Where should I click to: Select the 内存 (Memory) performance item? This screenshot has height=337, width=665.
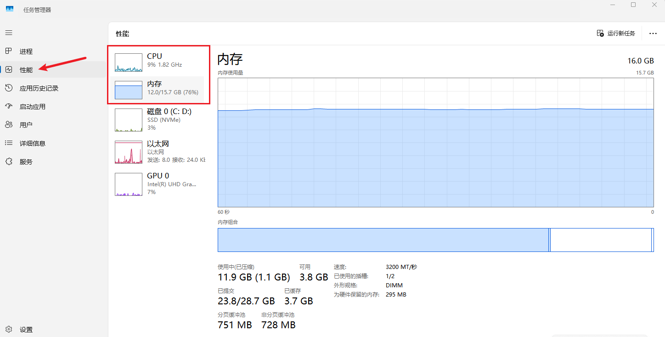click(x=156, y=88)
